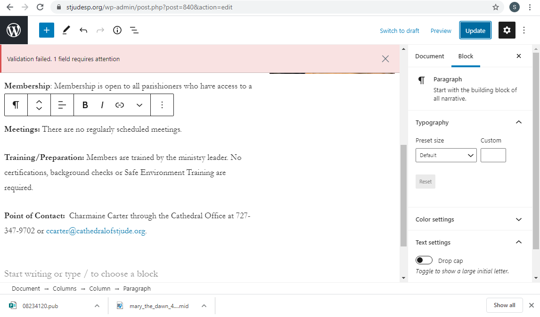Dismiss the validation failed notice
540x317 pixels.
(x=385, y=59)
